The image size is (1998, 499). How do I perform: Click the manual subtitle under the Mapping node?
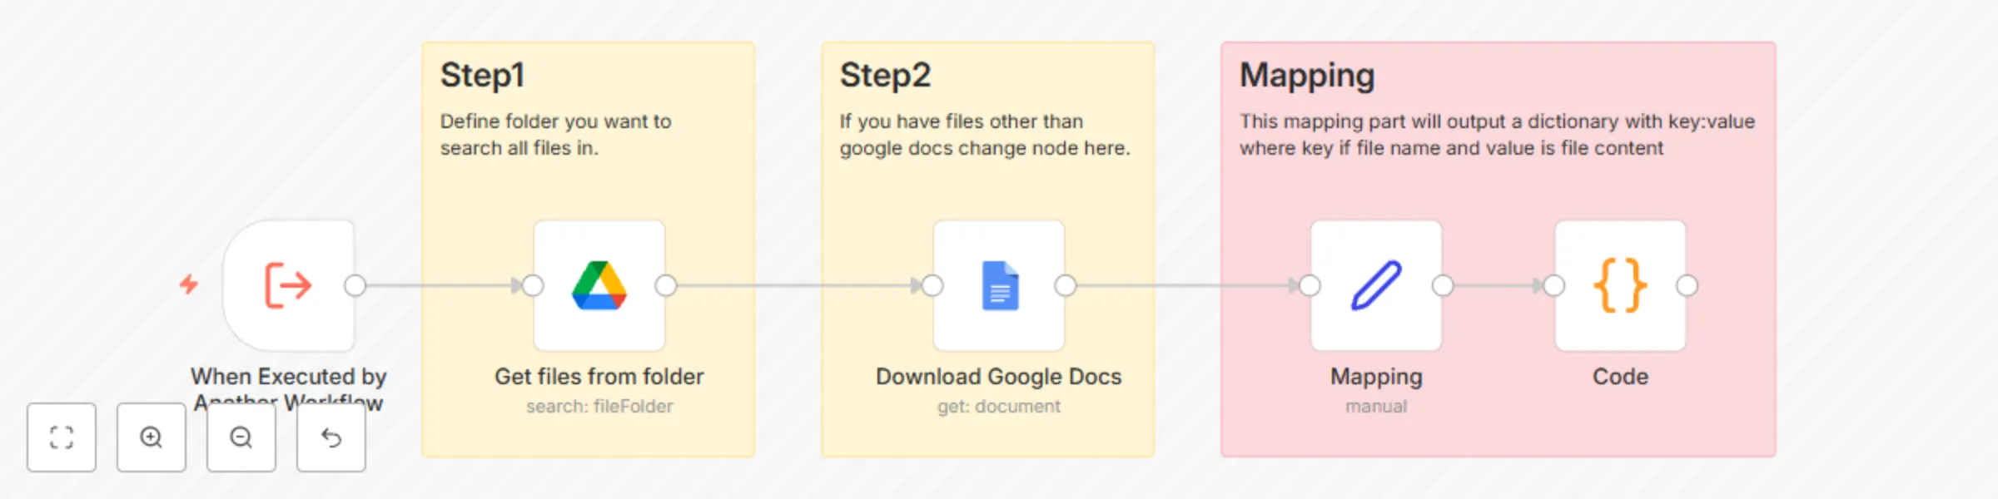click(x=1375, y=406)
